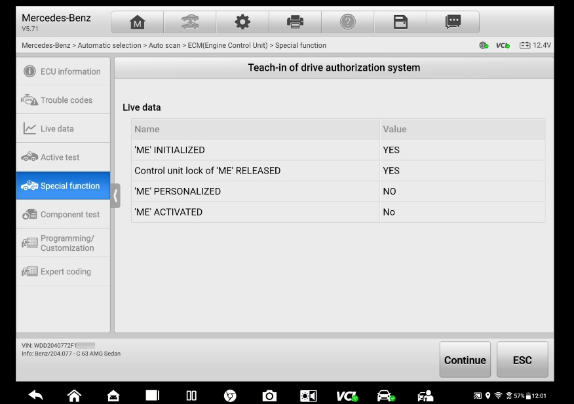This screenshot has width=574, height=404.
Task: Open the Mercedes home (M) icon
Action: [138, 22]
